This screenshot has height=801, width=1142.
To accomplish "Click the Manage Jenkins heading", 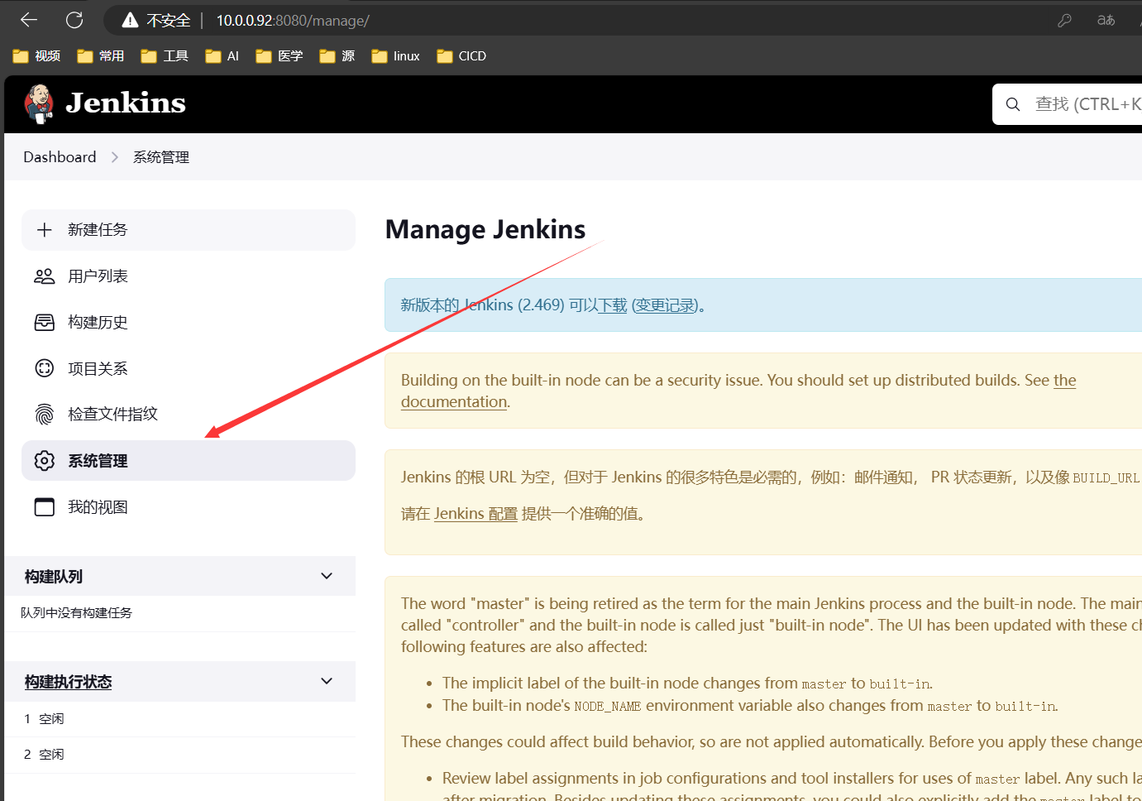I will [x=485, y=229].
